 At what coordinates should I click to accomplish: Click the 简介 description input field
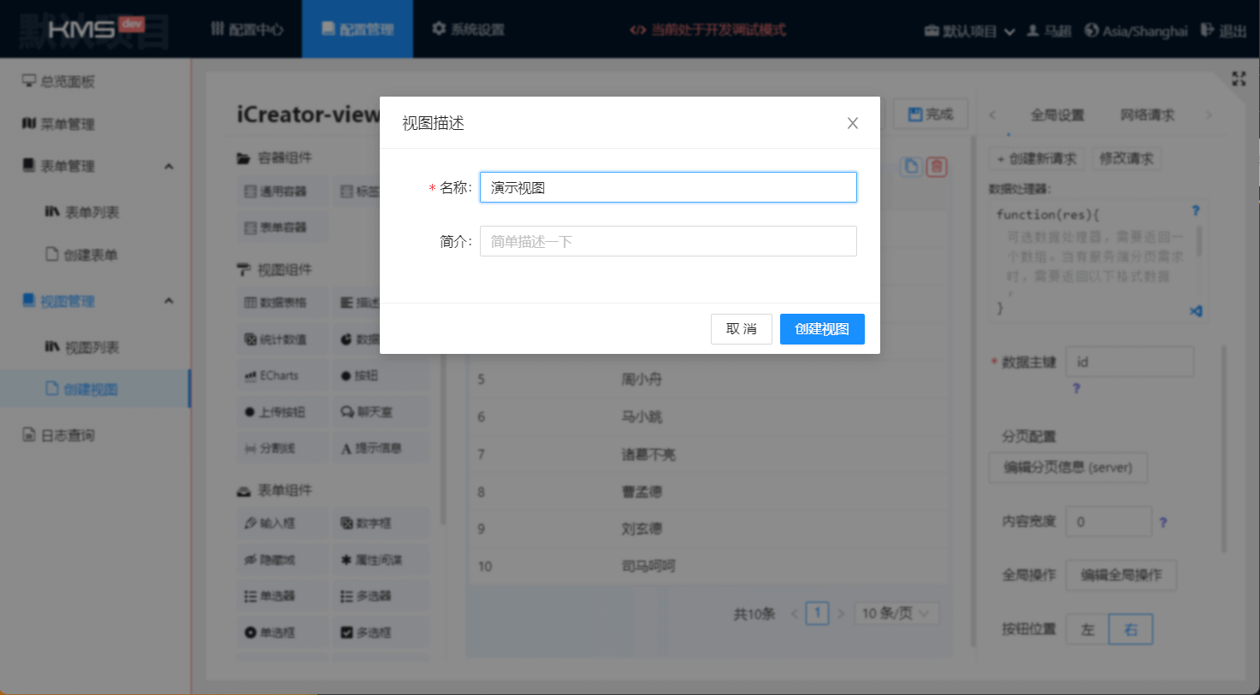[x=667, y=241]
